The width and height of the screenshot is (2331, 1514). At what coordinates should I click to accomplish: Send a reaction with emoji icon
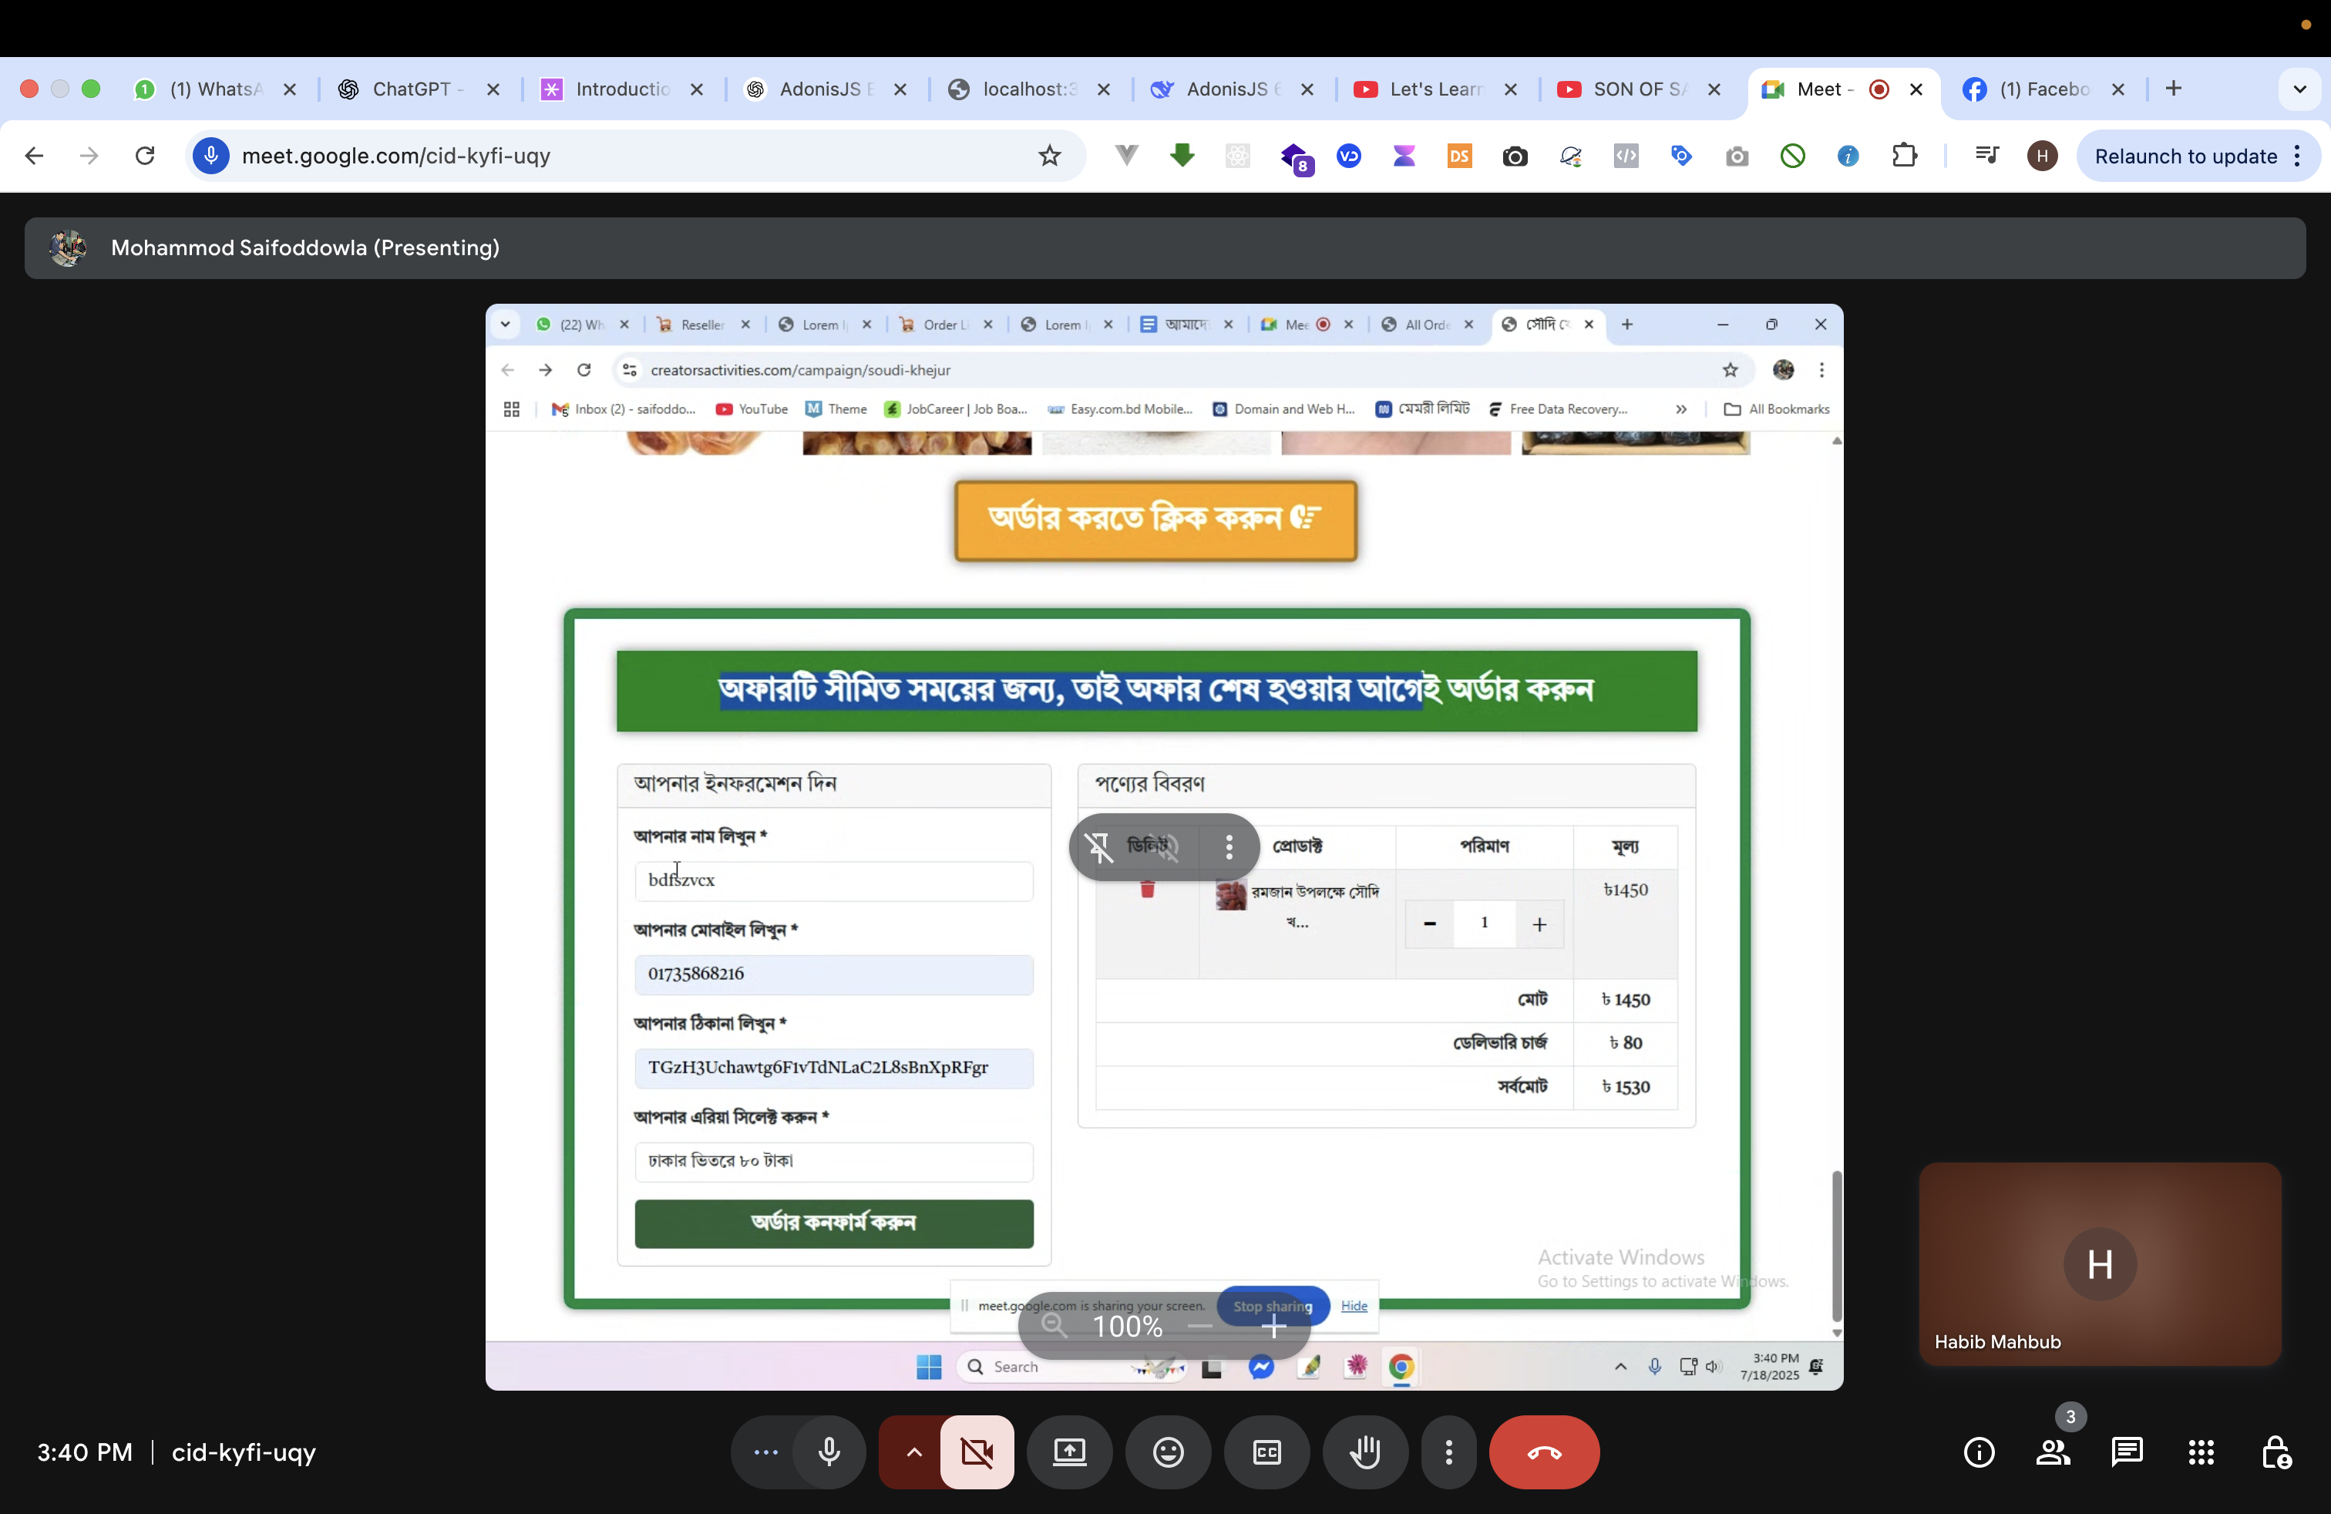coord(1168,1452)
